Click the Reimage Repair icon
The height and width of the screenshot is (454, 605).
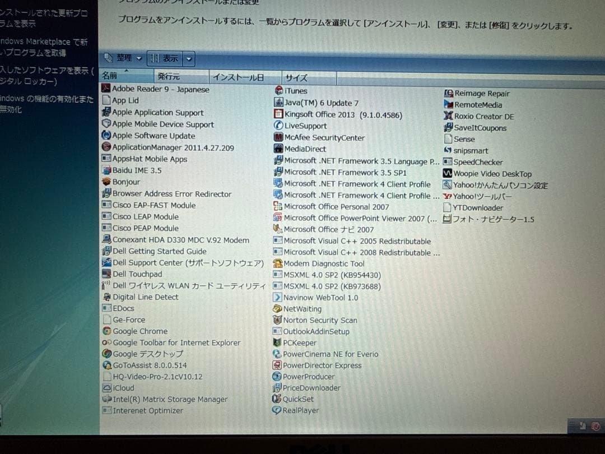tap(448, 93)
